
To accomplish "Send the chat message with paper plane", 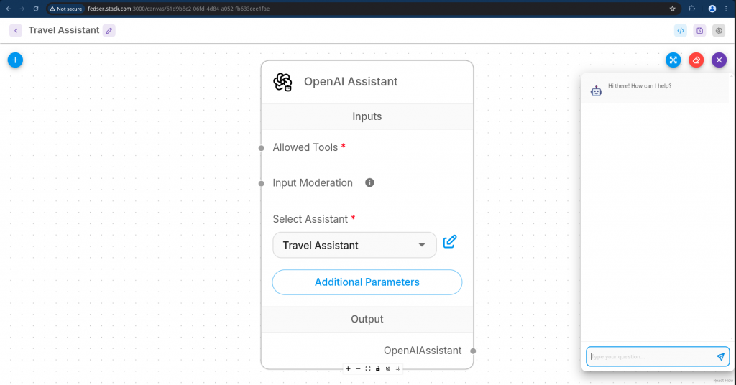I will coord(720,356).
